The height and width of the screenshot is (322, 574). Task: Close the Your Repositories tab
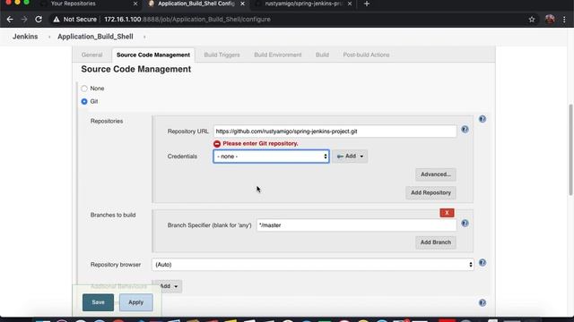pos(135,4)
